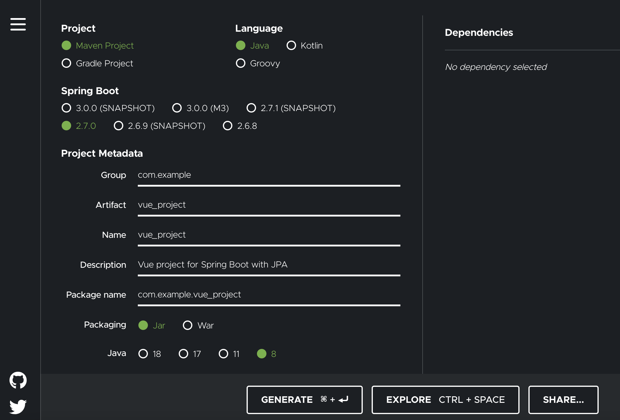The image size is (620, 420).
Task: Select Spring Boot 3.0.0 (SNAPSHOT)
Action: coord(108,108)
